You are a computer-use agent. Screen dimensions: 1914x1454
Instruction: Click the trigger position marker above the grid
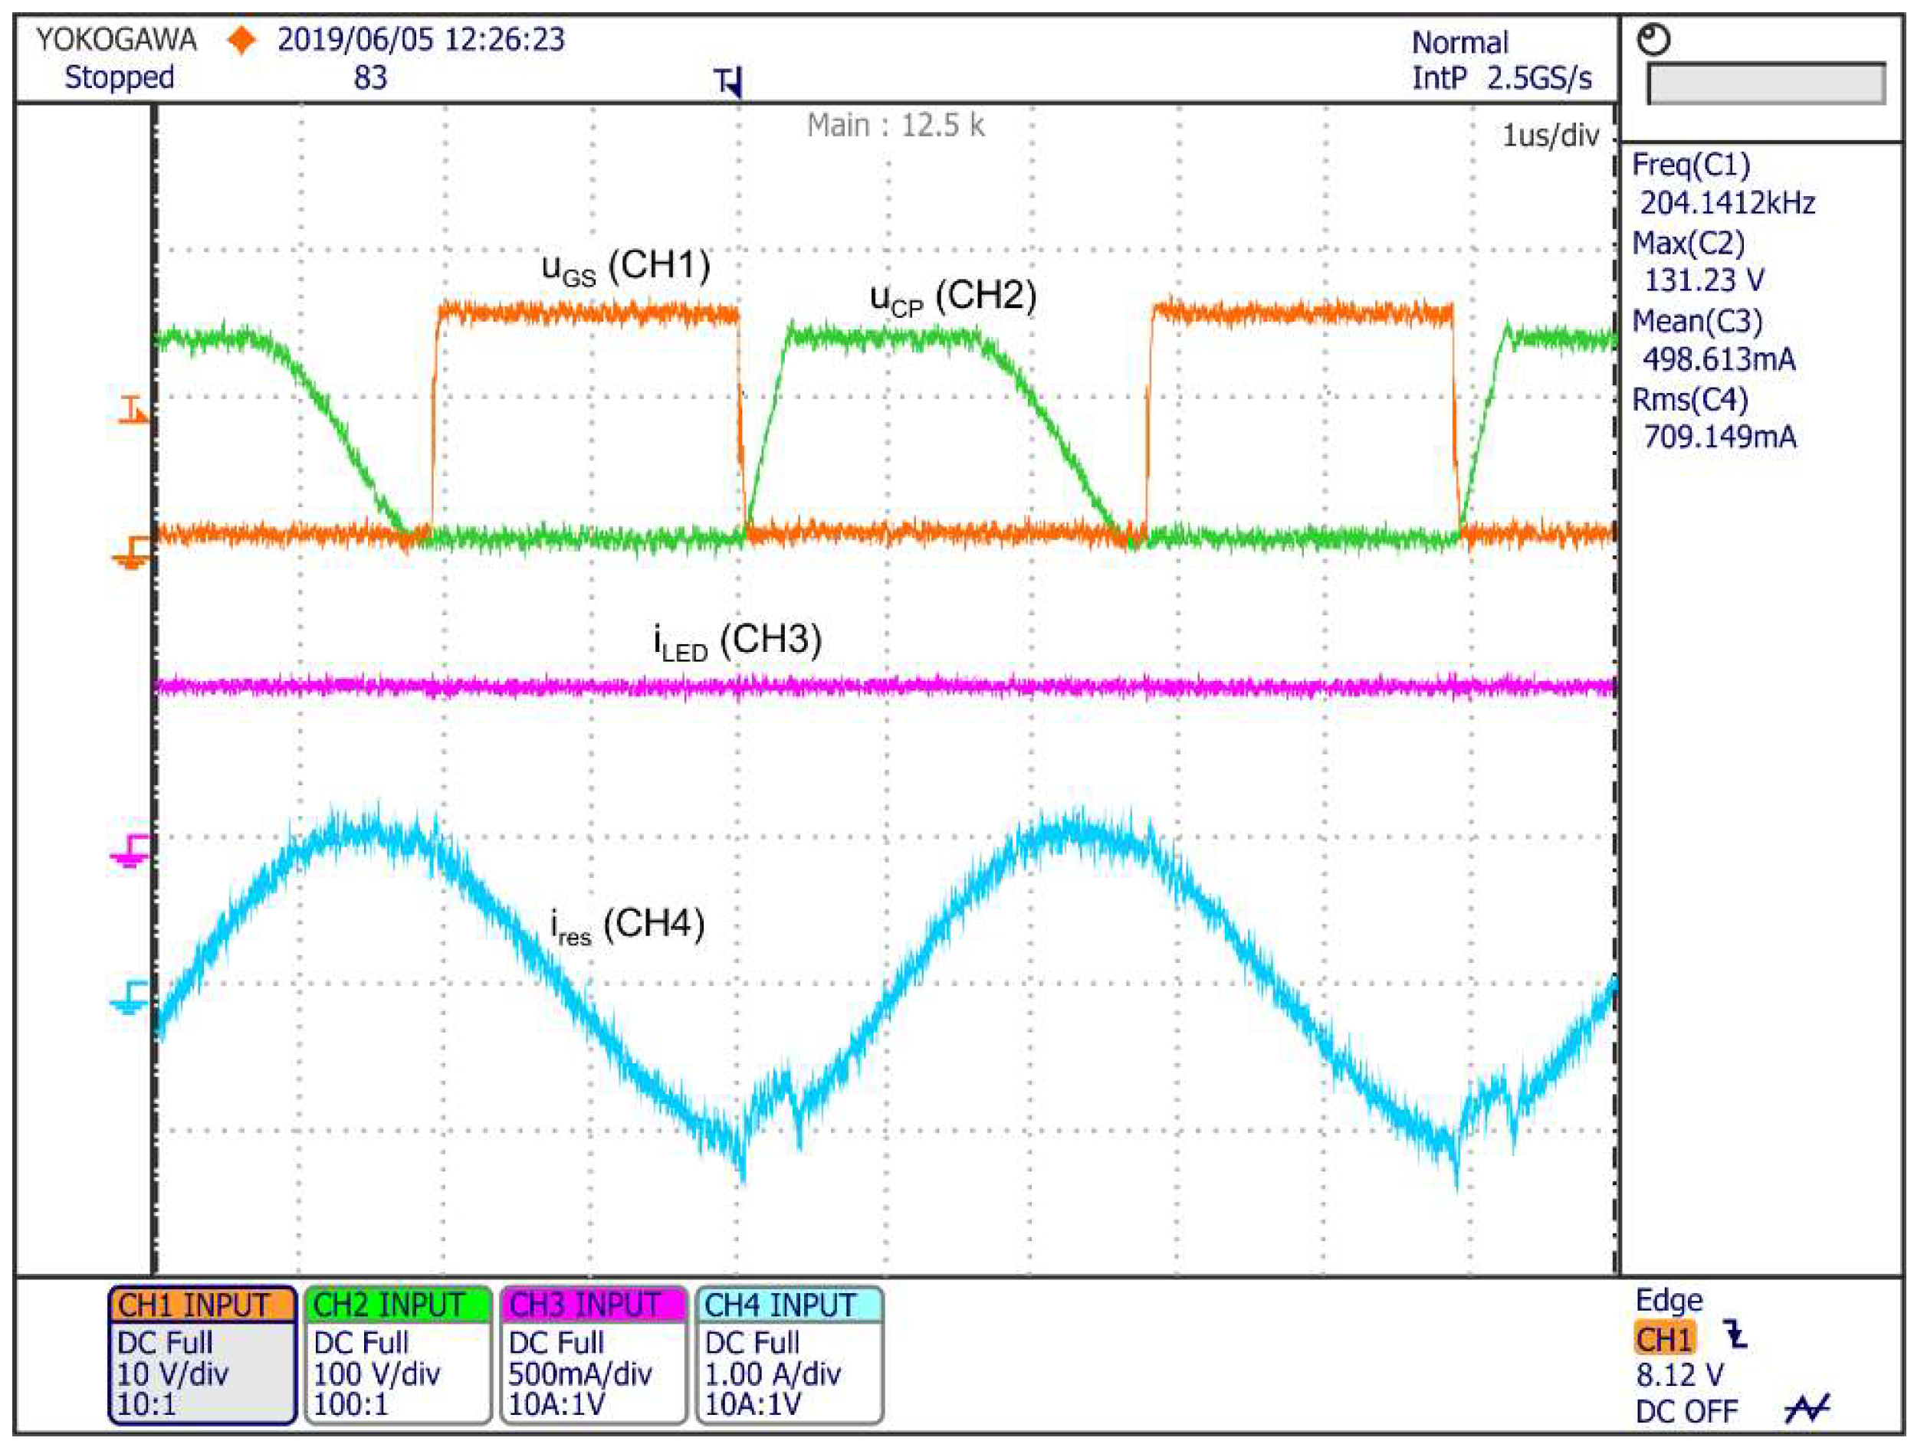[727, 81]
